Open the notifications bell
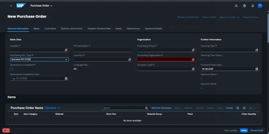Viewport: 269px width, 134px height. point(253,6)
